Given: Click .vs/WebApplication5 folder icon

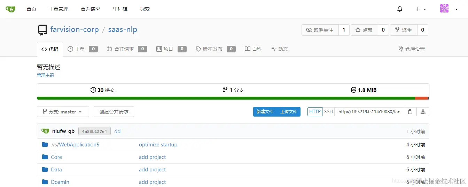Looking at the screenshot, I should pos(45,144).
